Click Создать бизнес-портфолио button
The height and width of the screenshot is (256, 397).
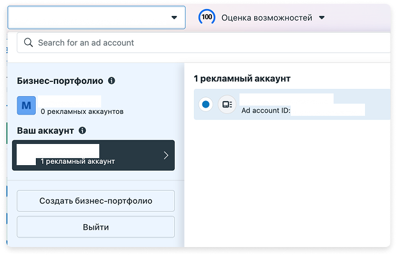[95, 201]
